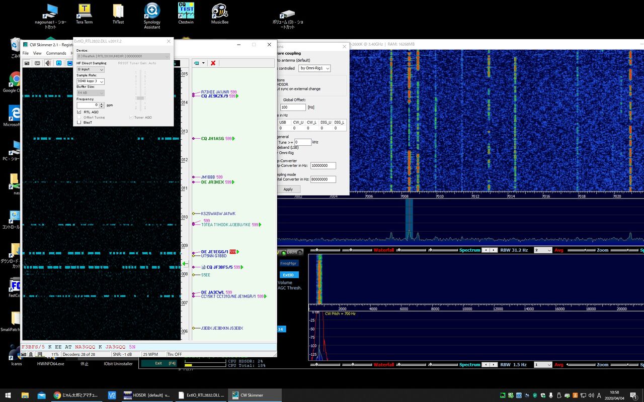Screen dimensions: 644x402
Task: Select callsign DE JA3CWL
Action: pyautogui.click(x=213, y=292)
